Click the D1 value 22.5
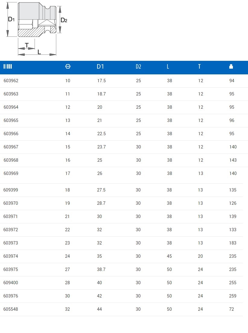This screenshot has height=333, width=248. pos(102,134)
